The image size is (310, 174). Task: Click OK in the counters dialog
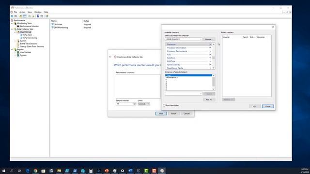coord(255,106)
